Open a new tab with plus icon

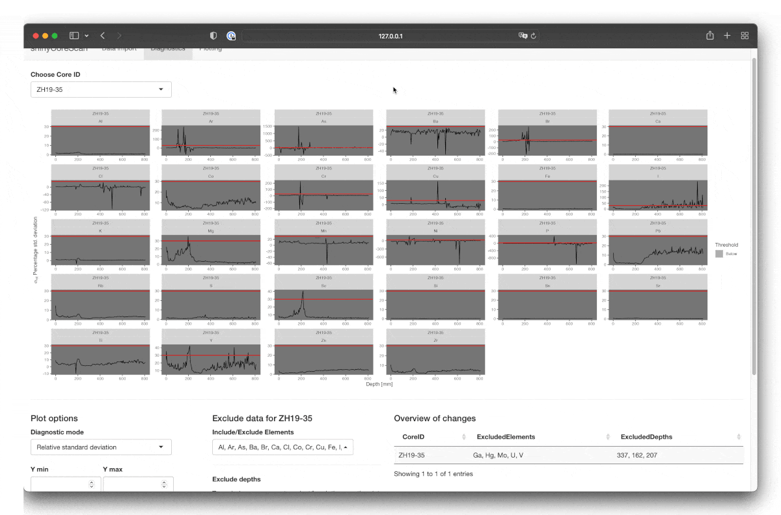coord(728,36)
